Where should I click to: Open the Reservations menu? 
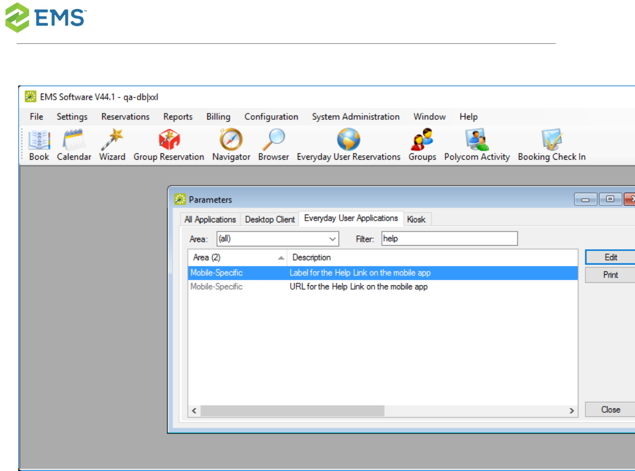126,117
